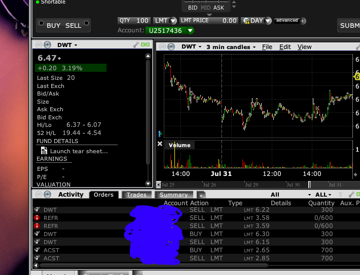The width and height of the screenshot is (360, 275).
Task: Close the DWT chart panel
Action: click(162, 47)
